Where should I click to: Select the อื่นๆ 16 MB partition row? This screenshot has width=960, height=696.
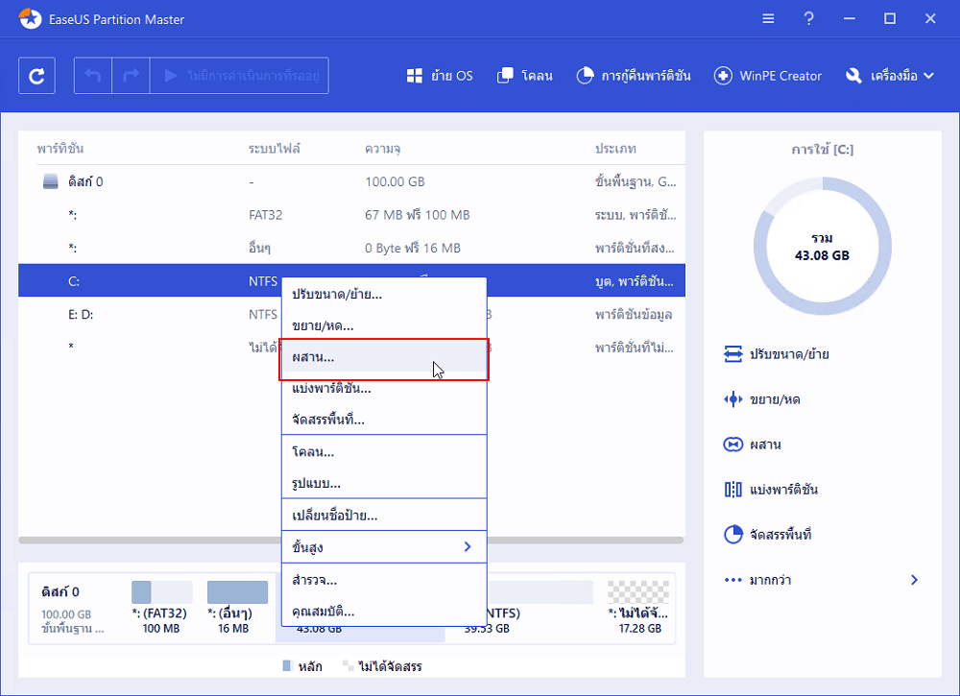coord(352,248)
